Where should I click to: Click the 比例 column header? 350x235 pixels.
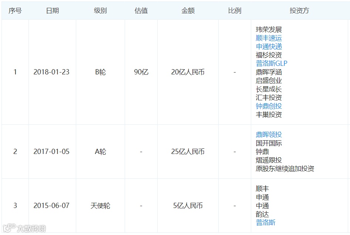[x=235, y=10]
